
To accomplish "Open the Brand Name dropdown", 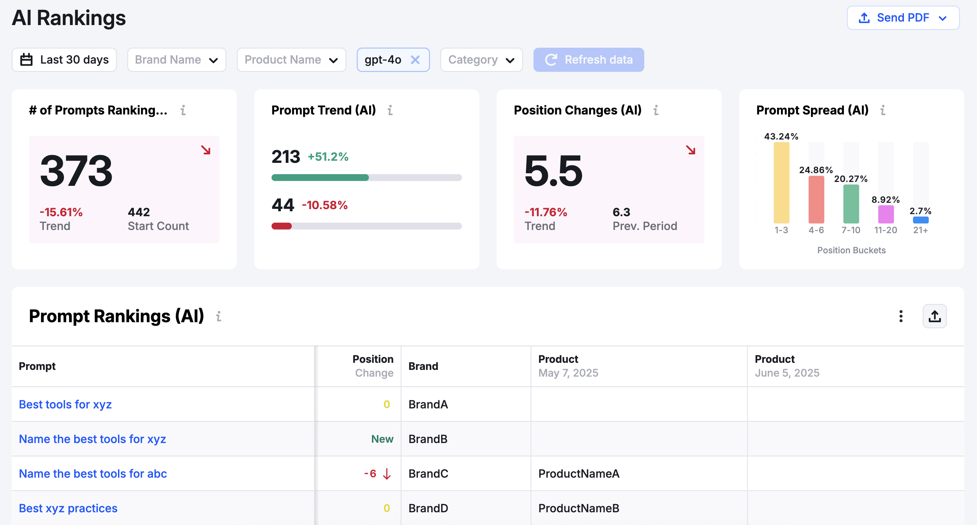I will [x=176, y=60].
